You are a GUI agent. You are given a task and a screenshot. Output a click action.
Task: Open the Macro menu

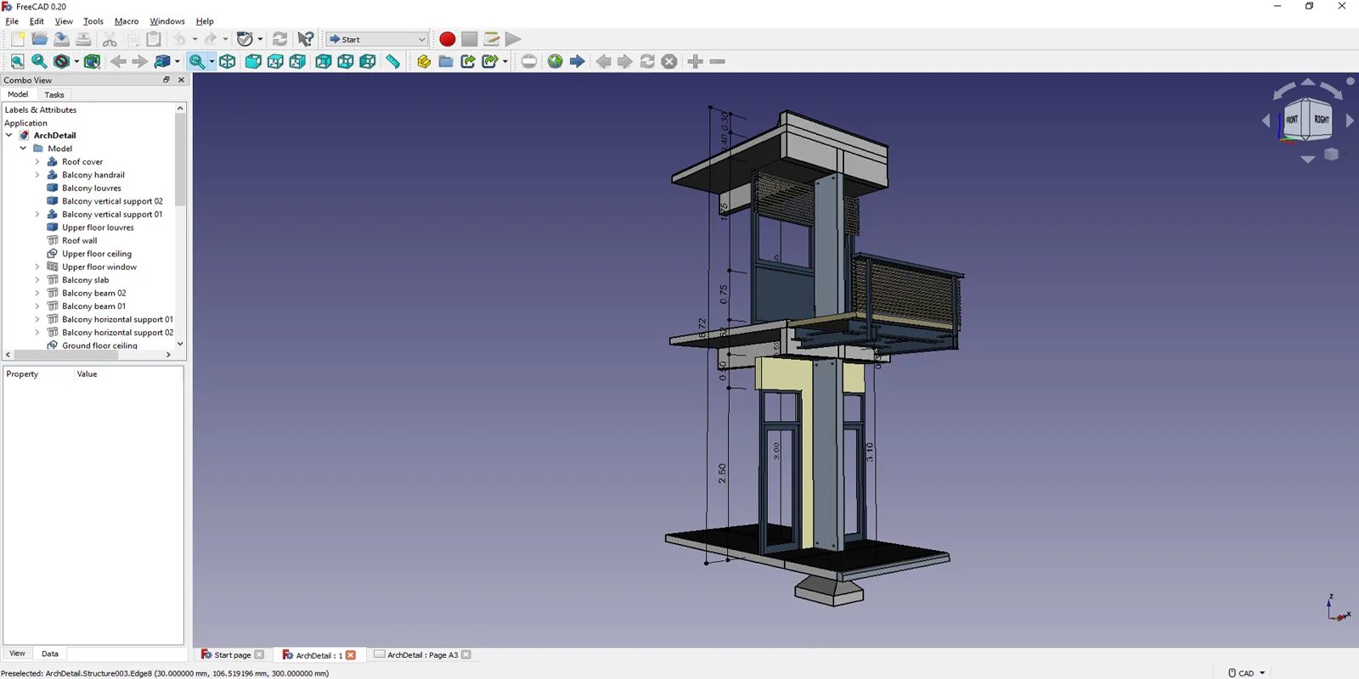tap(127, 21)
